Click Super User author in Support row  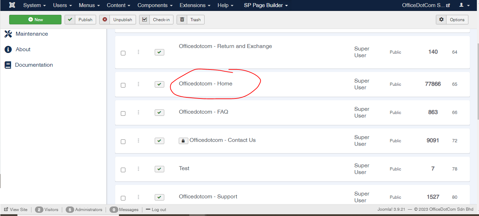pyautogui.click(x=362, y=197)
